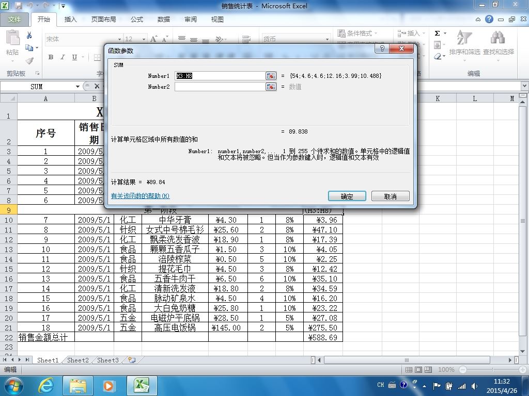Toggle Bold formatting button

point(51,57)
